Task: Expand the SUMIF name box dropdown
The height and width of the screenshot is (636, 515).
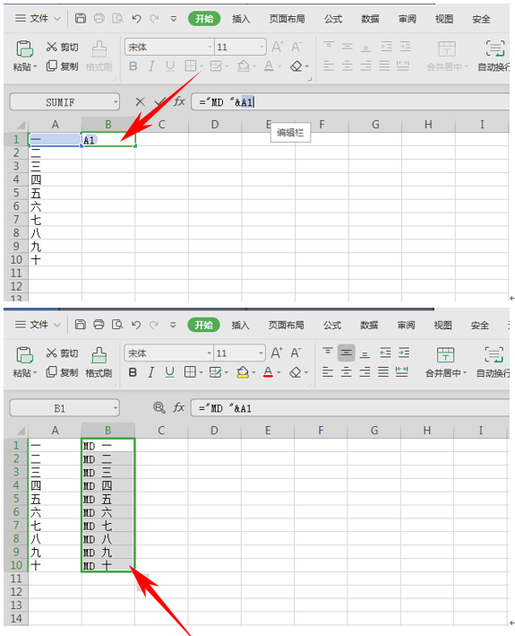Action: tap(116, 101)
